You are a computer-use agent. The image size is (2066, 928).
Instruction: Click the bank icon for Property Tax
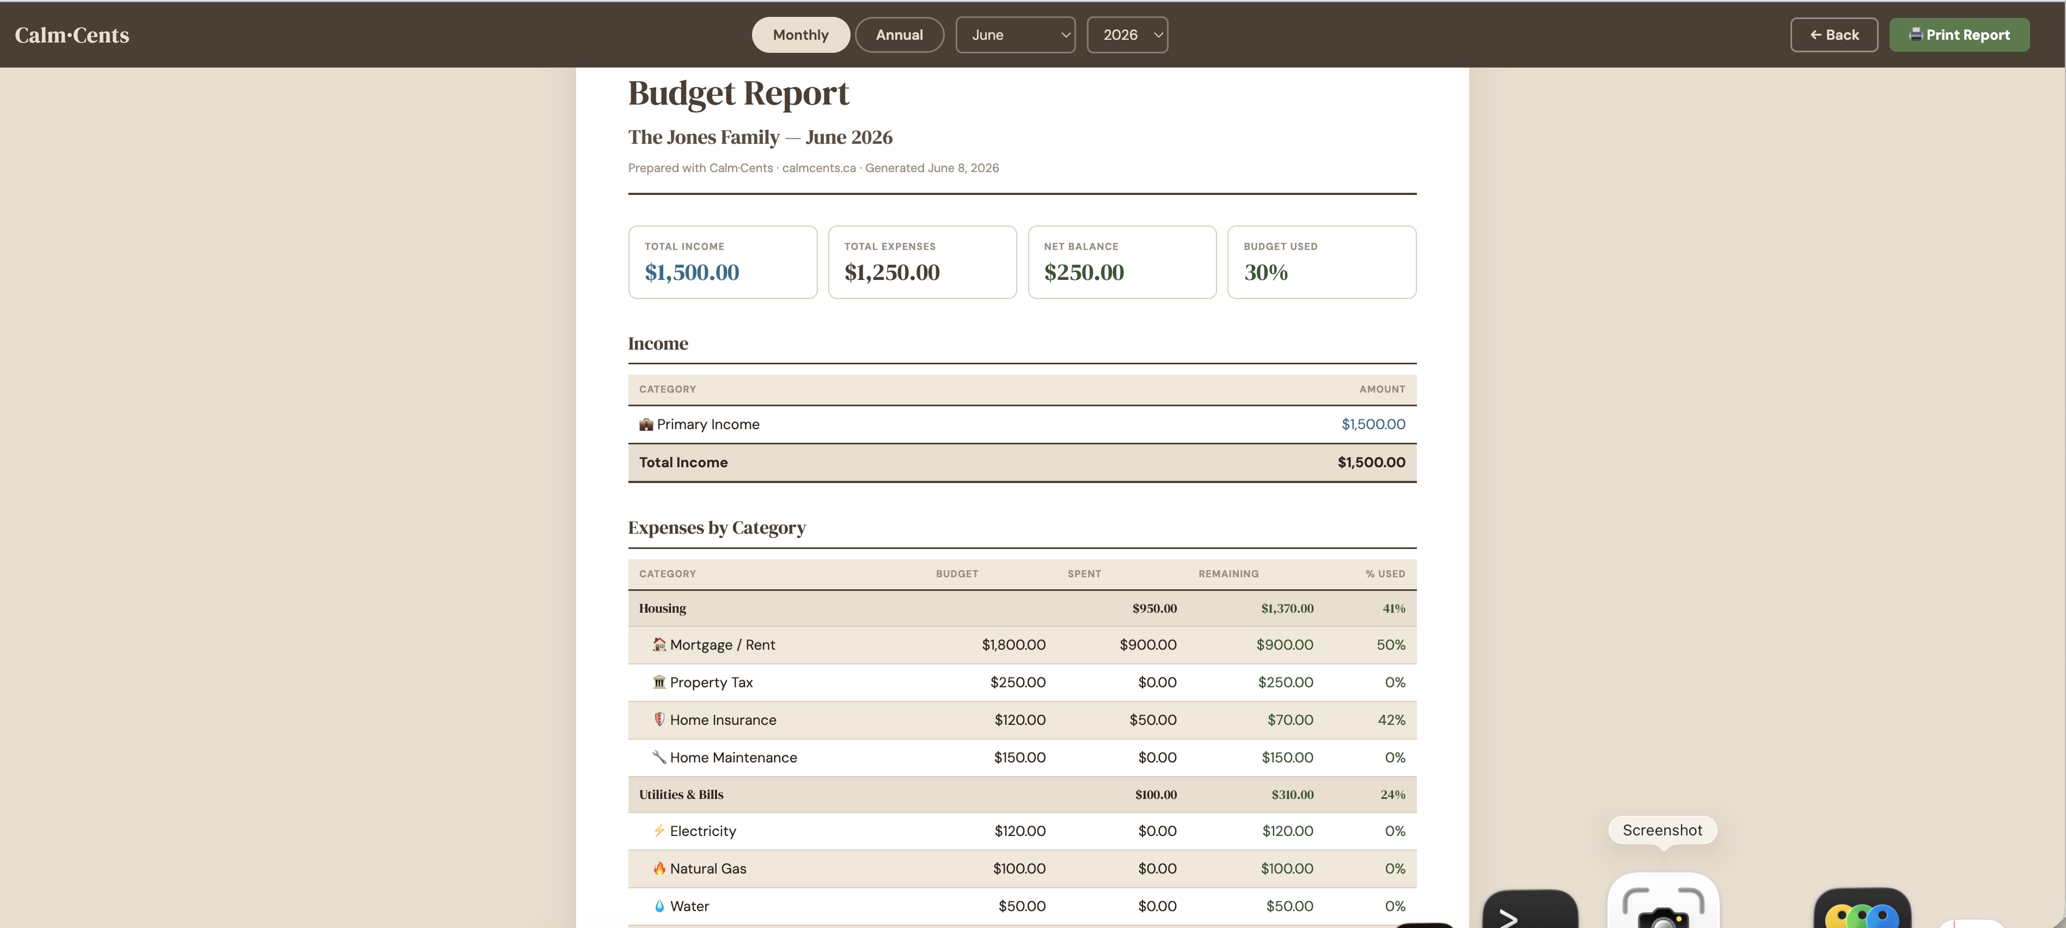659,682
